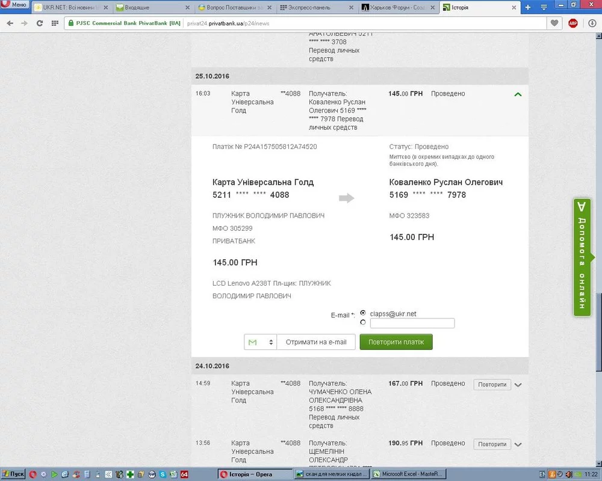Open the mail format dropdown
602x481 pixels.
click(260, 342)
